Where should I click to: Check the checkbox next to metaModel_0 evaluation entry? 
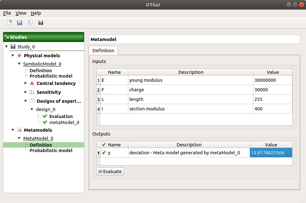[x=45, y=122]
